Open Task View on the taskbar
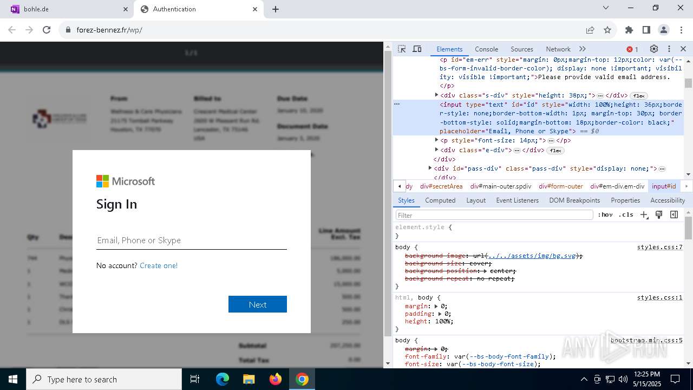The image size is (693, 390). 195,379
